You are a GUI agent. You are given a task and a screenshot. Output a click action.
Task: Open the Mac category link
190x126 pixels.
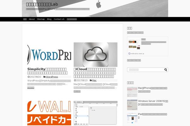94,80
